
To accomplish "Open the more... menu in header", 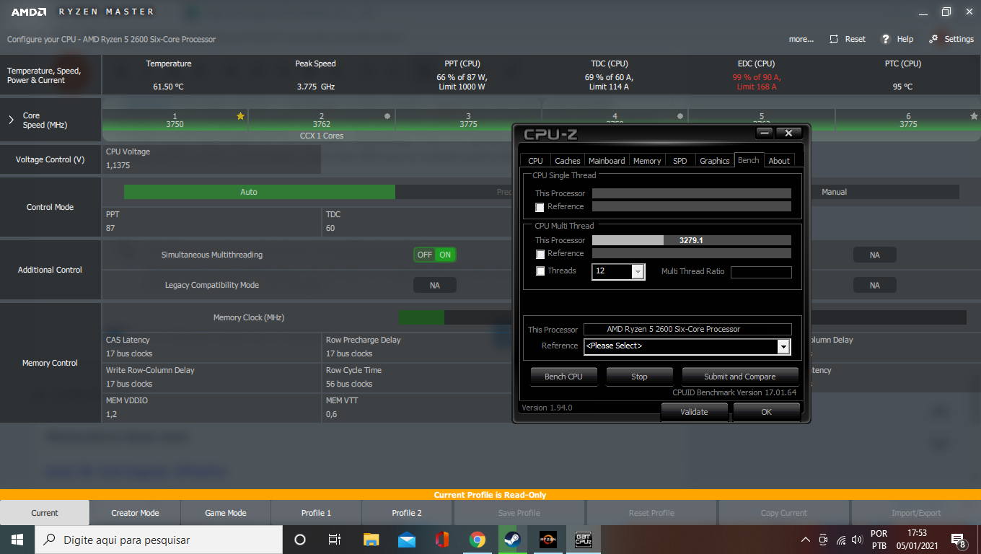I will [x=801, y=39].
